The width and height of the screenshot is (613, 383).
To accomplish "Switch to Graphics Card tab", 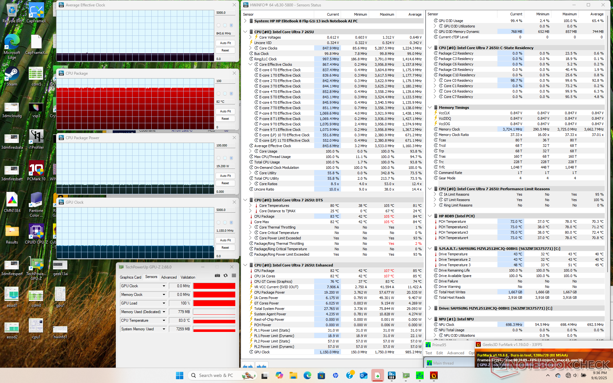I will coord(130,277).
